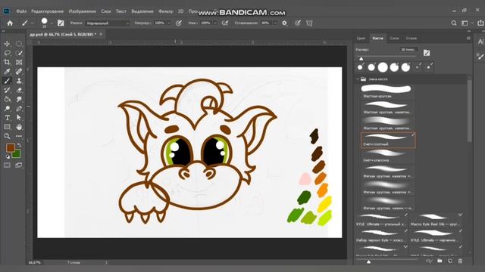Open the Search icon in options bar

(x=454, y=23)
